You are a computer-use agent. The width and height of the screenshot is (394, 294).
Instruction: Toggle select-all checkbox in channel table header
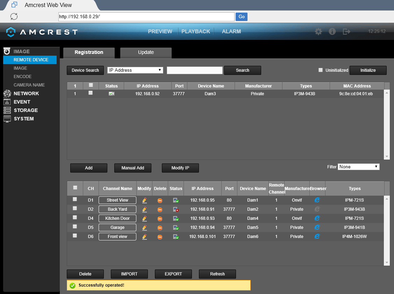click(75, 188)
